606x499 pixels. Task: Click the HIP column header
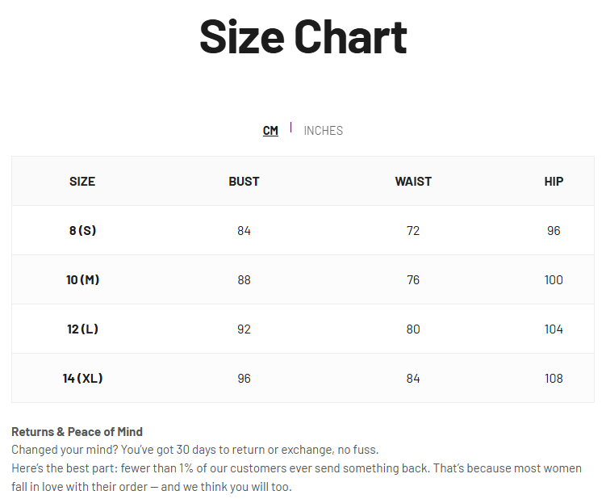coord(554,182)
